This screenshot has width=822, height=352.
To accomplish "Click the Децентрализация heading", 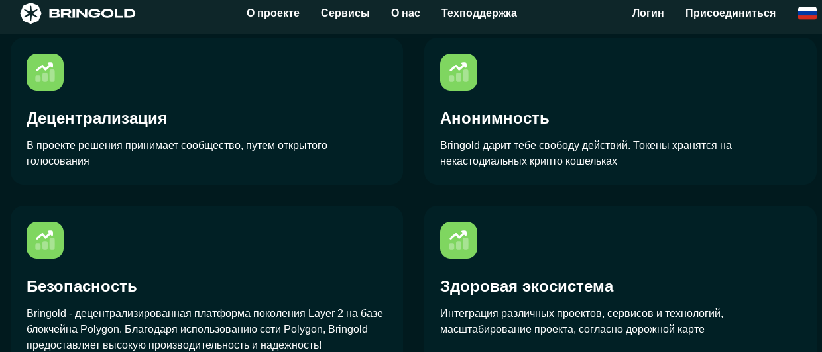I will 97,118.
